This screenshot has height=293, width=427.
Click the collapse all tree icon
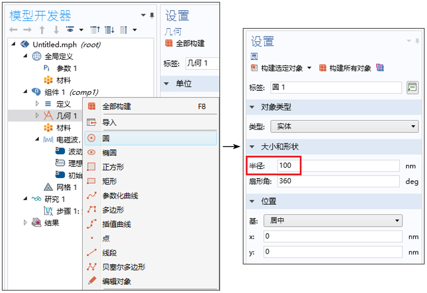point(95,30)
